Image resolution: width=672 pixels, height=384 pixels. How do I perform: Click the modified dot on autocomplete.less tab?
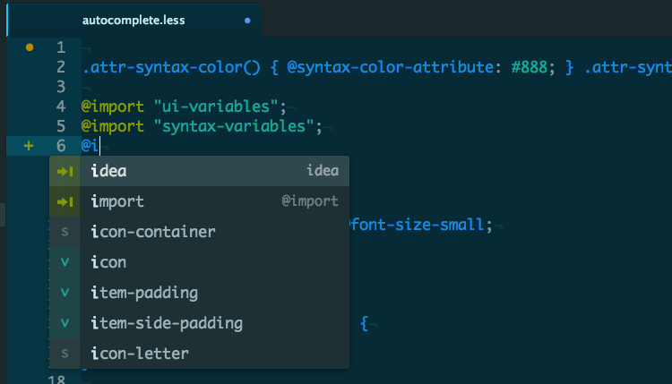[247, 21]
